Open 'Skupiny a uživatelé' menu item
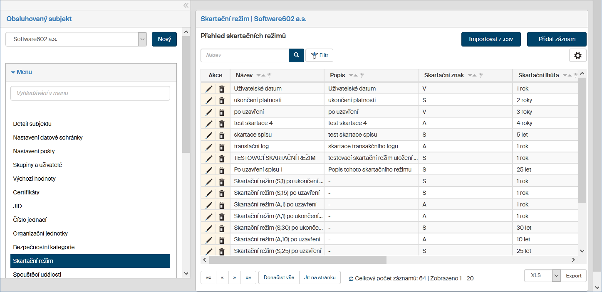This screenshot has width=602, height=292. pos(37,165)
